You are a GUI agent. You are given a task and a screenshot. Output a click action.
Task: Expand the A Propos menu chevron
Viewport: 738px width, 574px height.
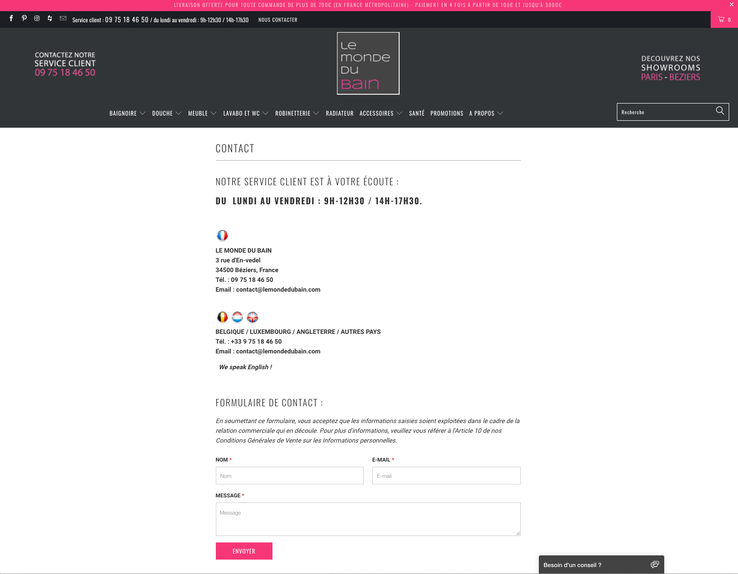coord(500,113)
